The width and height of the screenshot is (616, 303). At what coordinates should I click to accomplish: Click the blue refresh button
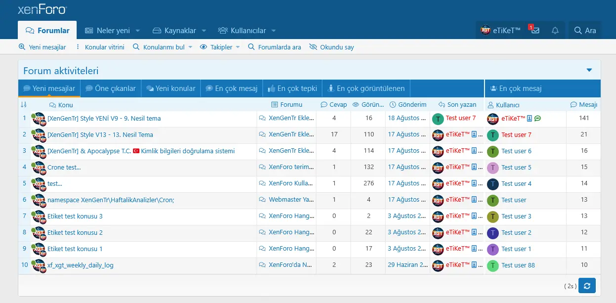(587, 285)
